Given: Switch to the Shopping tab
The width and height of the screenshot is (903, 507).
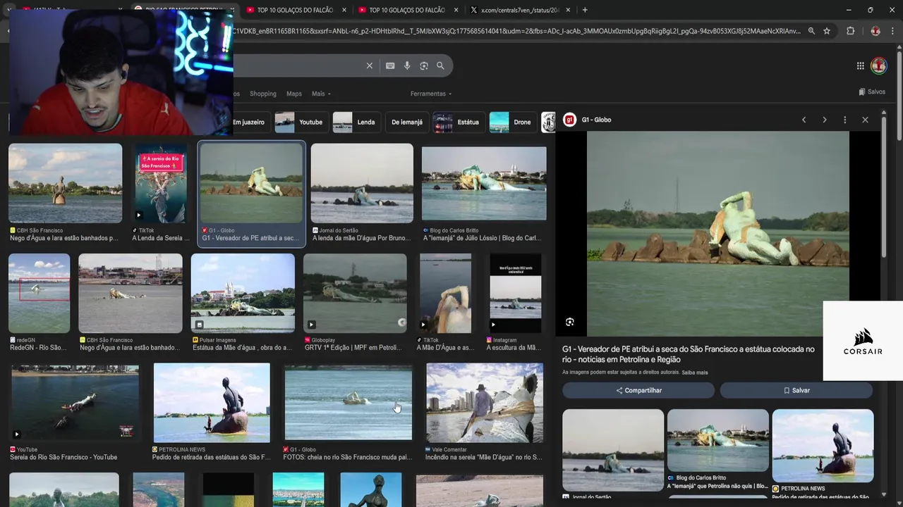Looking at the screenshot, I should tap(263, 94).
